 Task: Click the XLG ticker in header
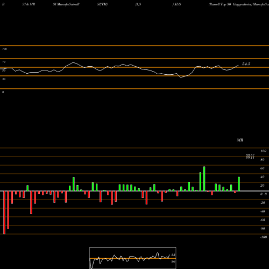[x=178, y=4]
